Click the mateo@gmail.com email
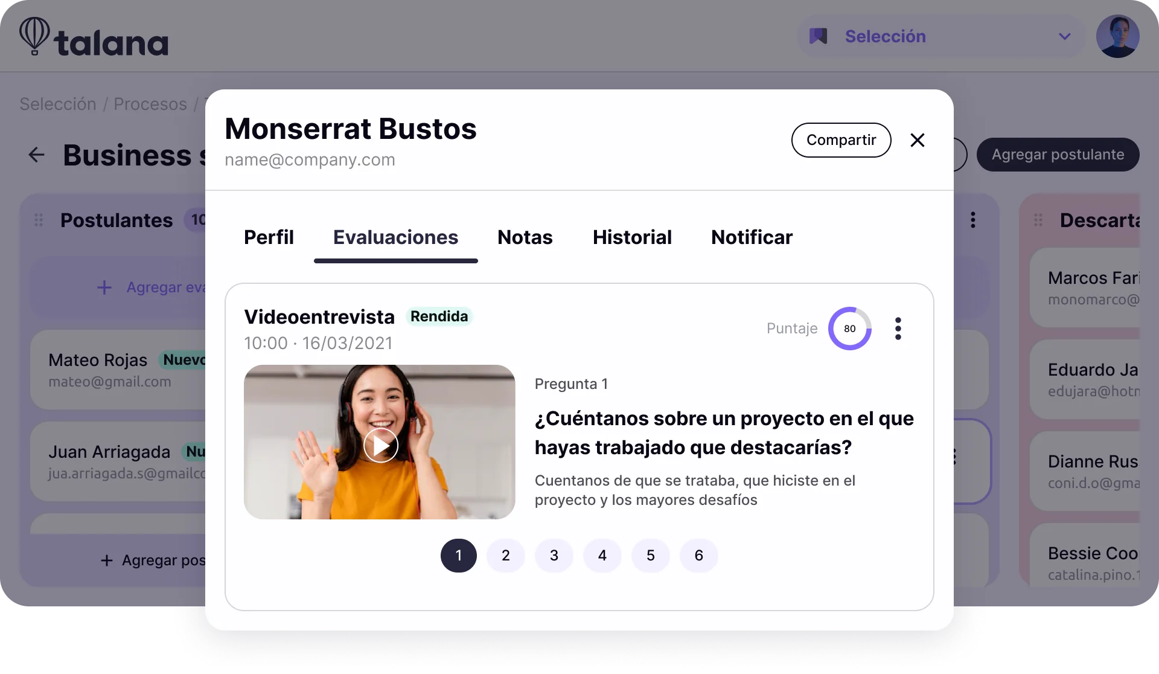Screen dimensions: 1159x674 (110, 382)
